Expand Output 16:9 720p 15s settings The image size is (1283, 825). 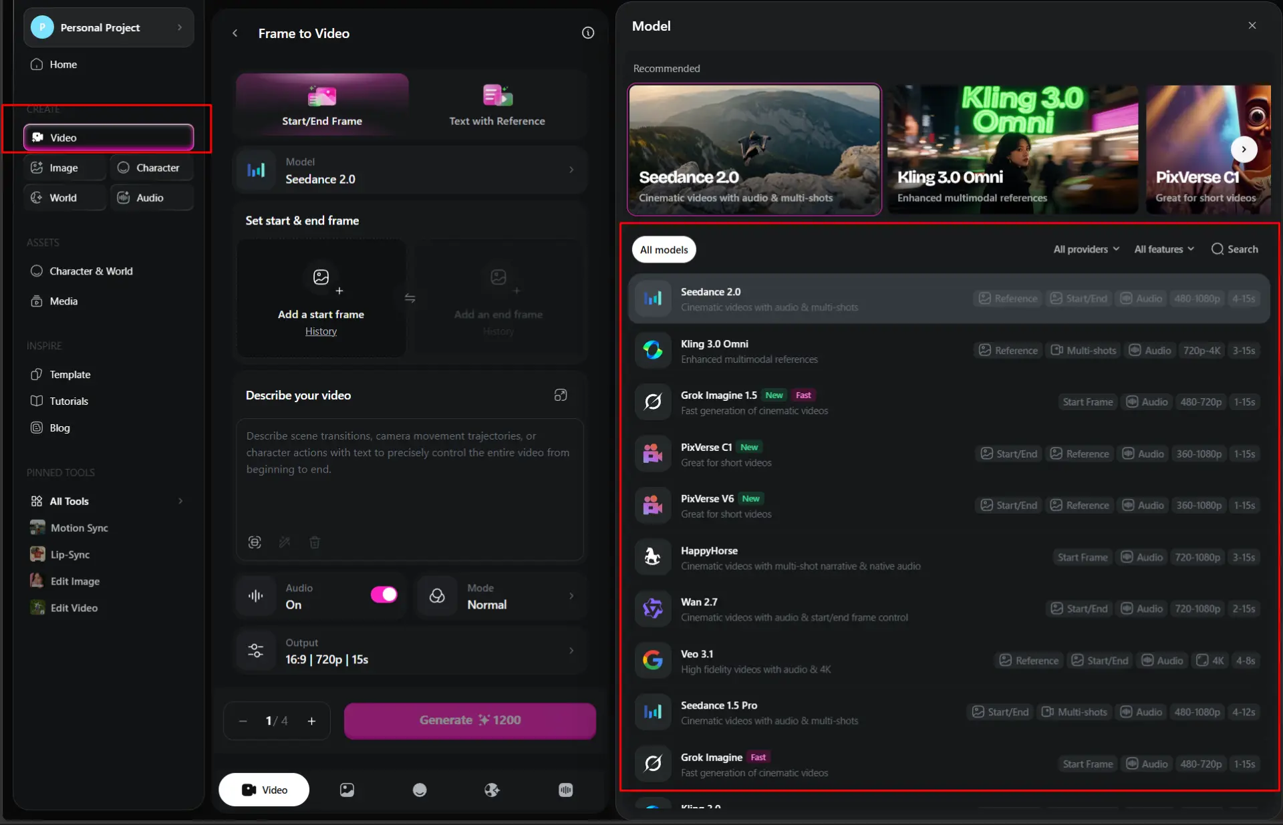click(x=410, y=651)
